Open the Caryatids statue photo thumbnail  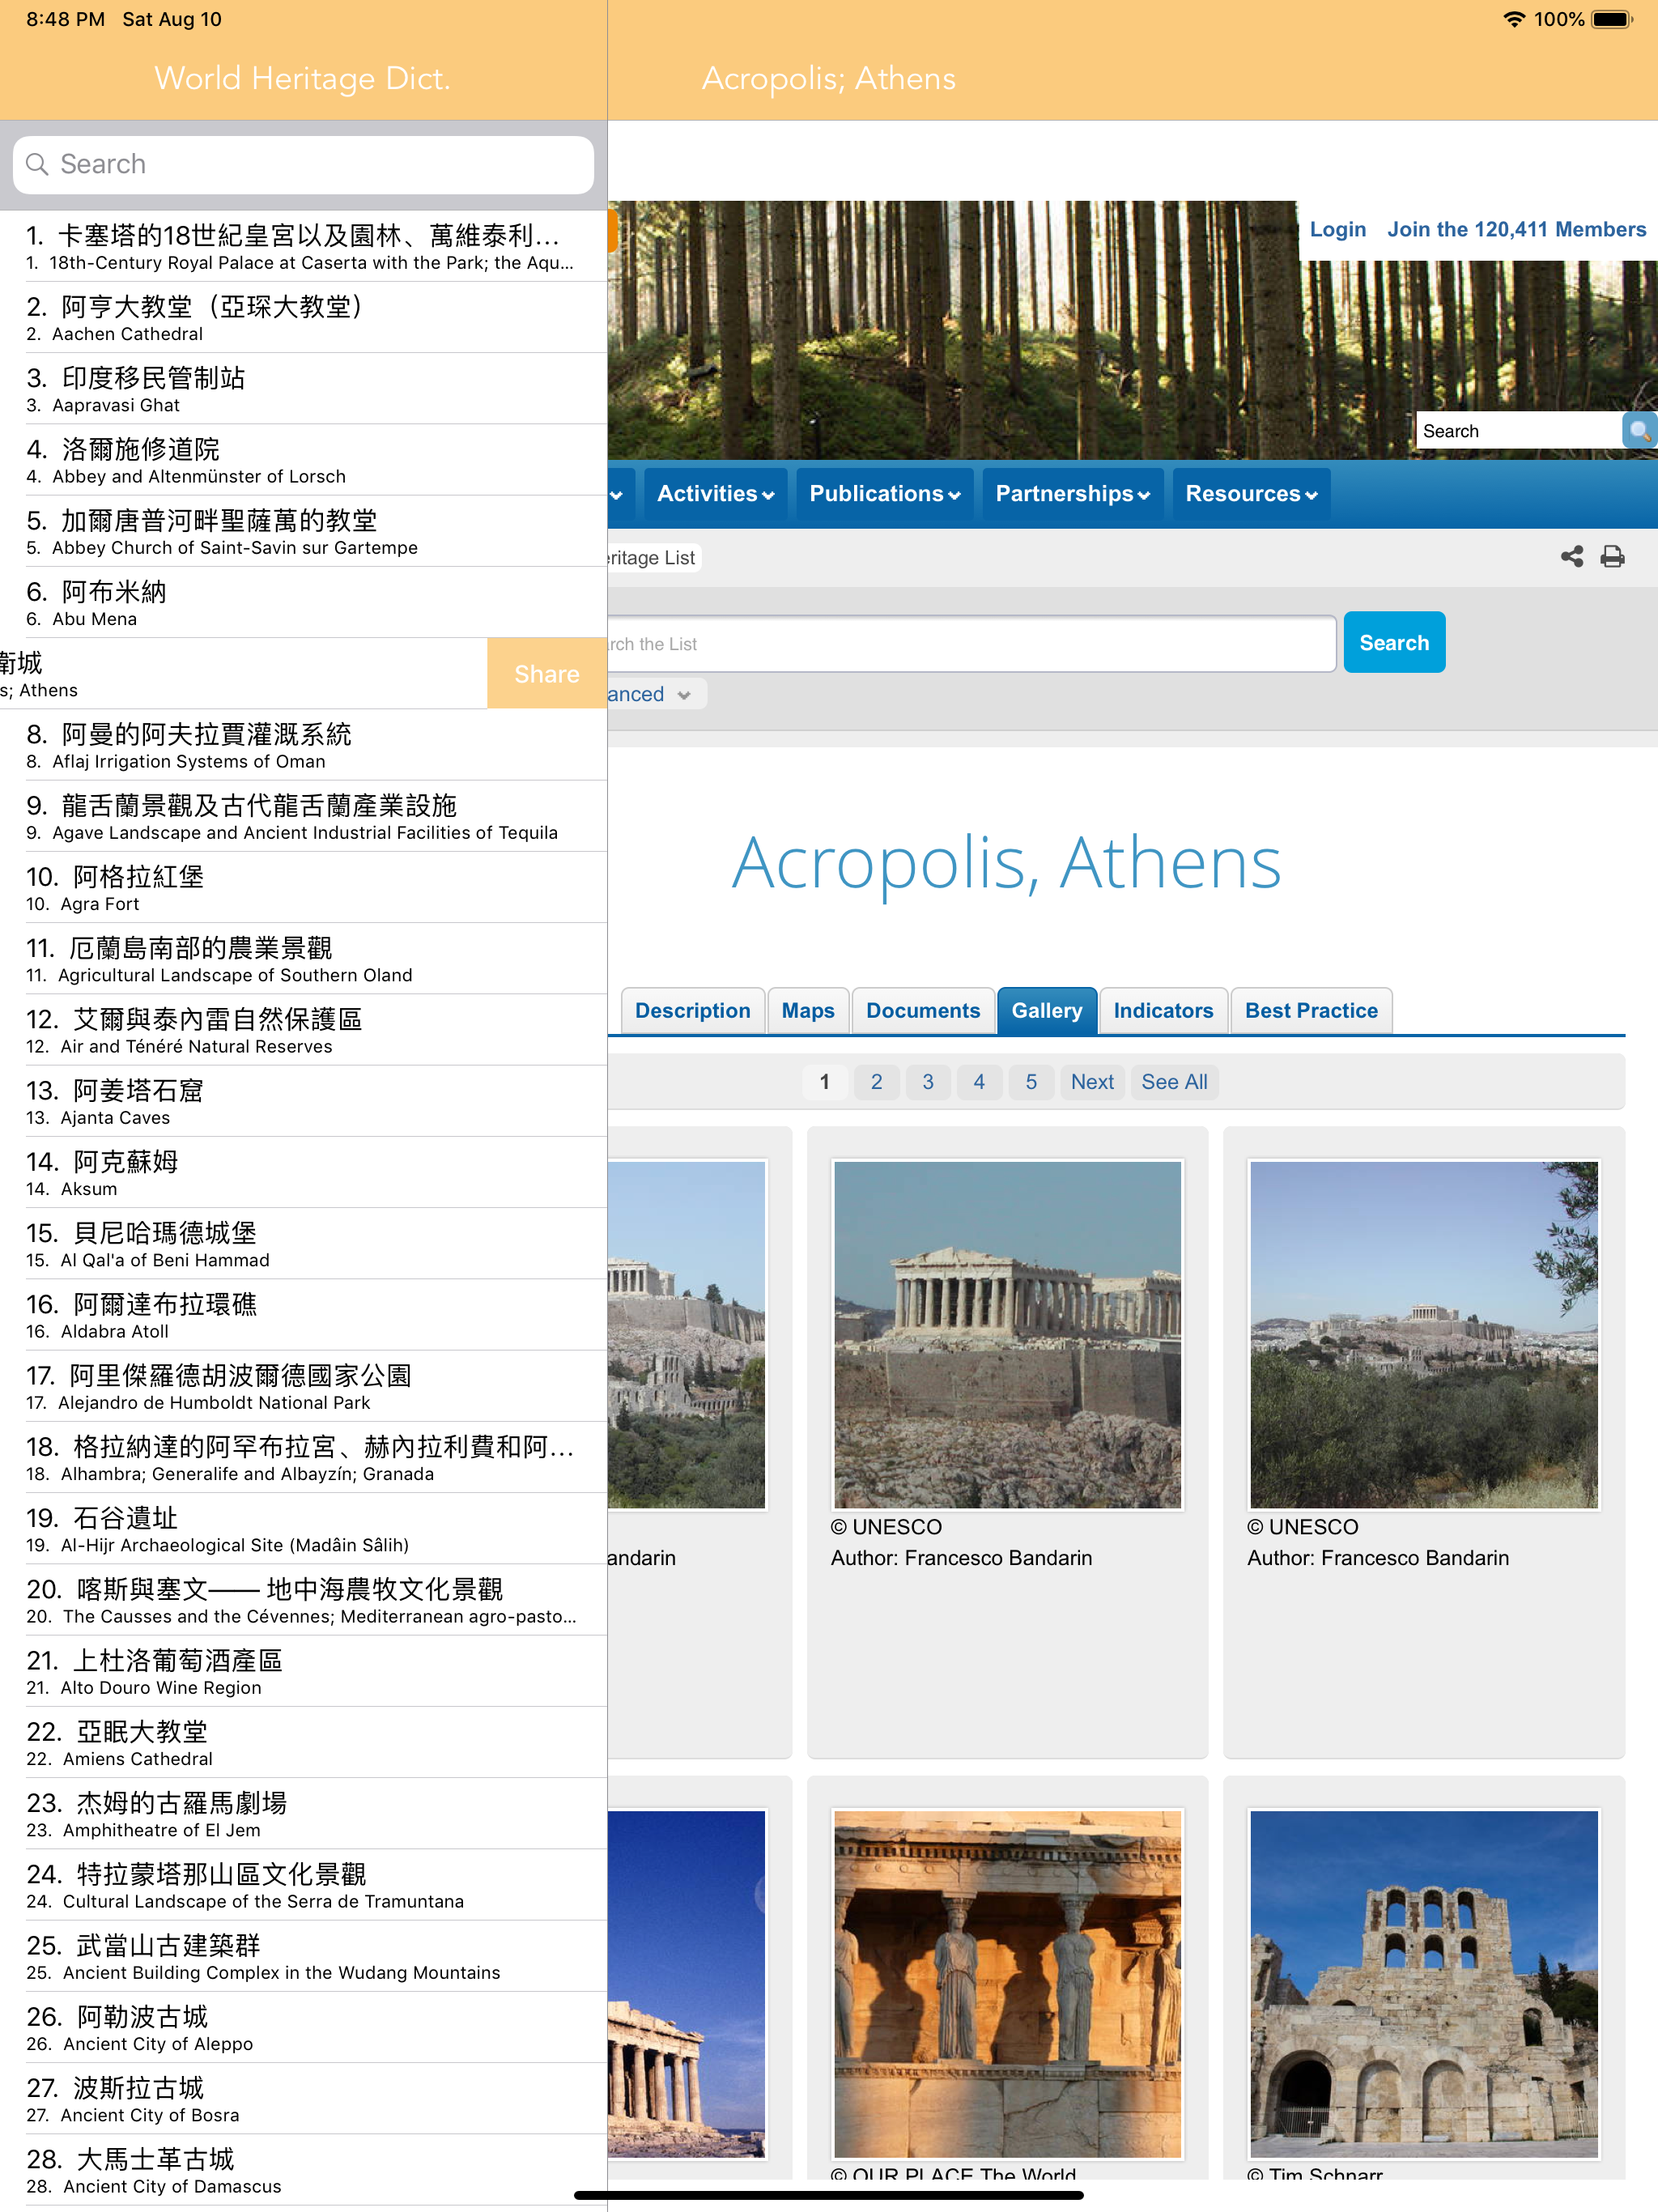coord(1007,1984)
